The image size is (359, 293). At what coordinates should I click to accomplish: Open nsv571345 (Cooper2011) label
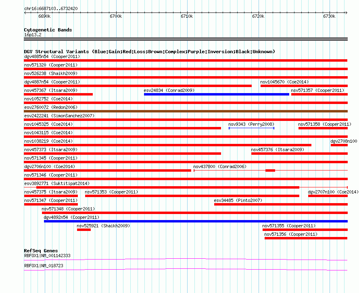point(51,158)
